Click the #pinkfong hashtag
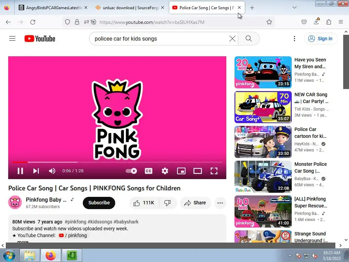This screenshot has width=349, height=262. tap(75, 222)
